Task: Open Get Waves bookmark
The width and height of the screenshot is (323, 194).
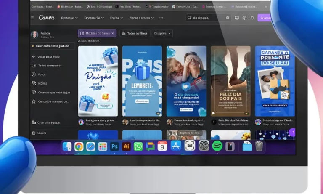Action: pos(42,7)
